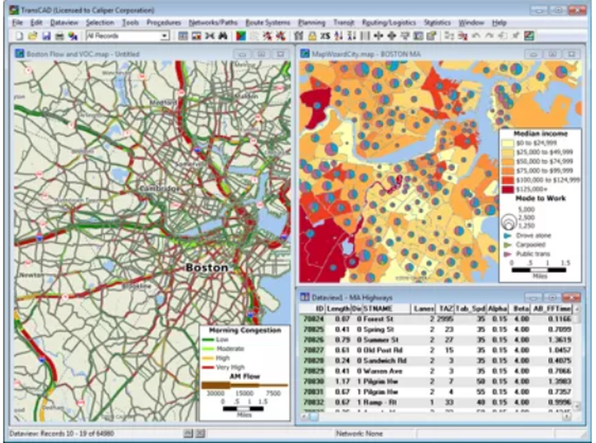Click the $75,000 to $99,999 legend swatch
Viewport: 596px width, 443px height.
507,171
